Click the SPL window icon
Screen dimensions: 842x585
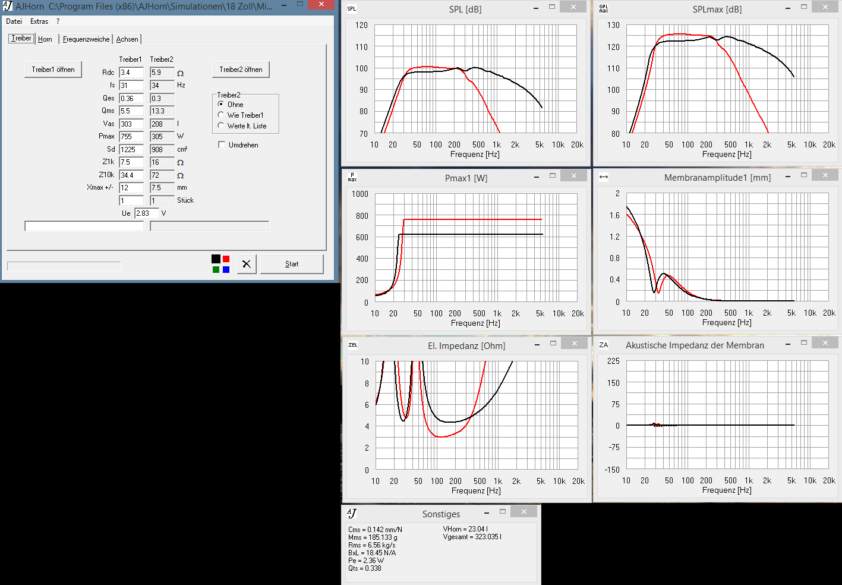(x=352, y=9)
